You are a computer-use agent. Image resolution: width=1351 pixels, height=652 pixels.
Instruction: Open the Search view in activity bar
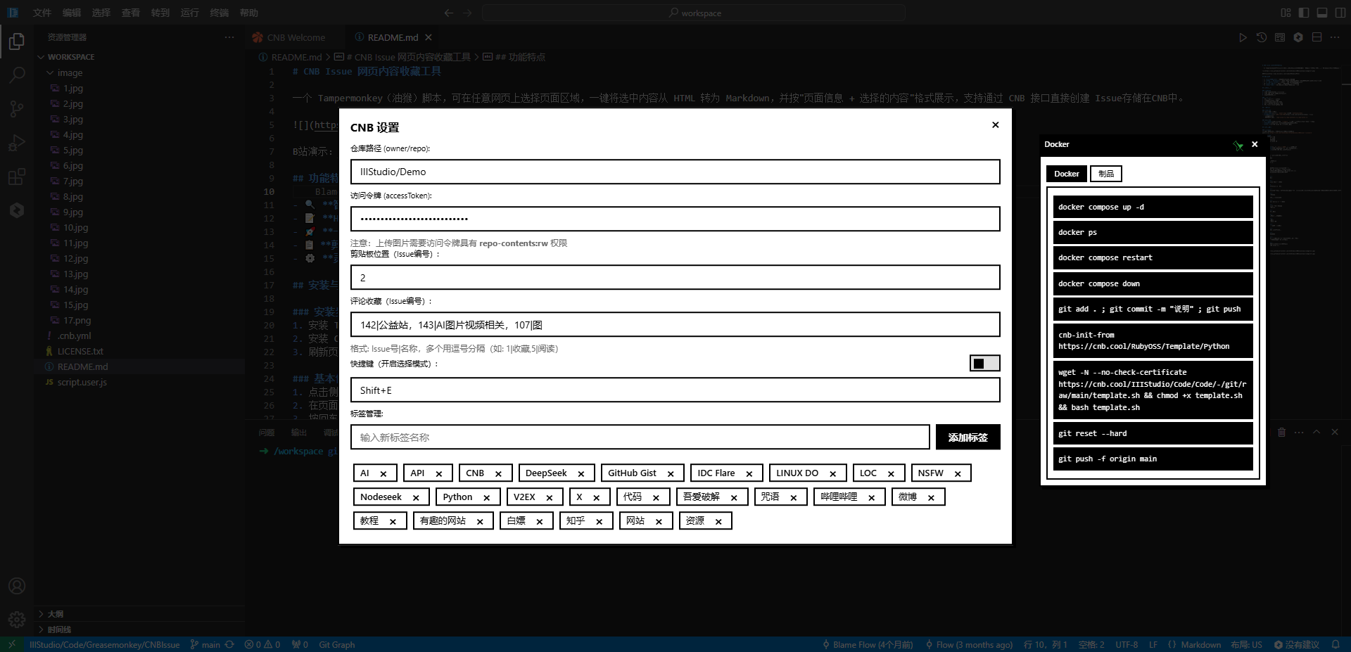[x=17, y=75]
